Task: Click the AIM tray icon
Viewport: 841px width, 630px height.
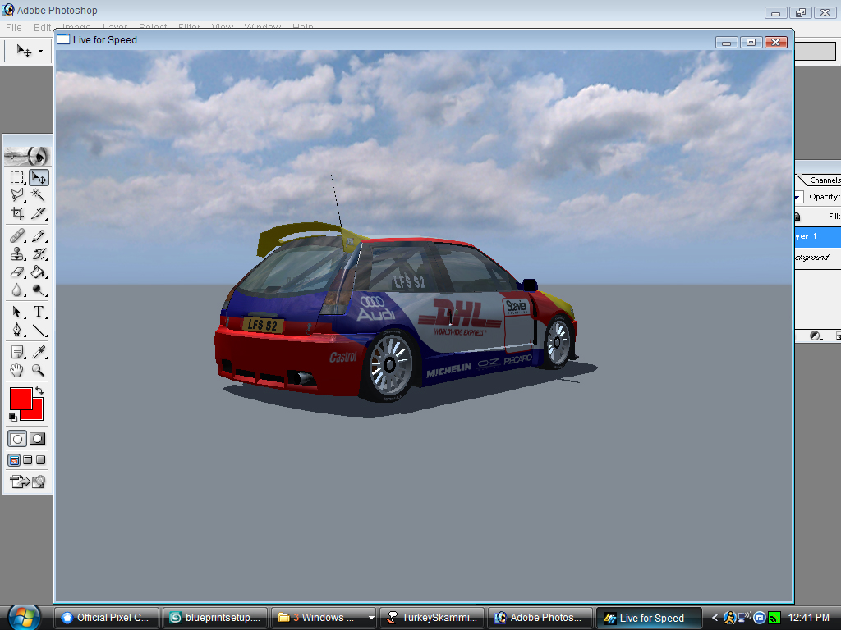Action: pyautogui.click(x=729, y=618)
